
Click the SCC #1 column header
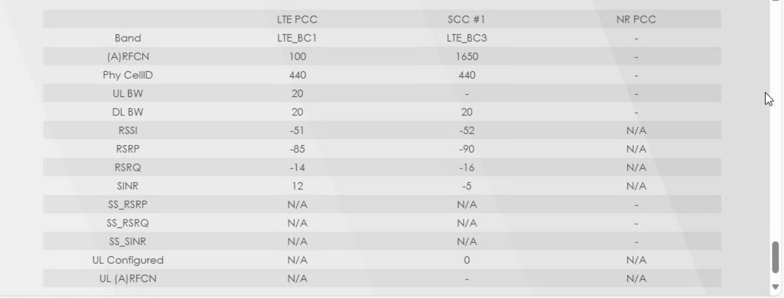(466, 19)
